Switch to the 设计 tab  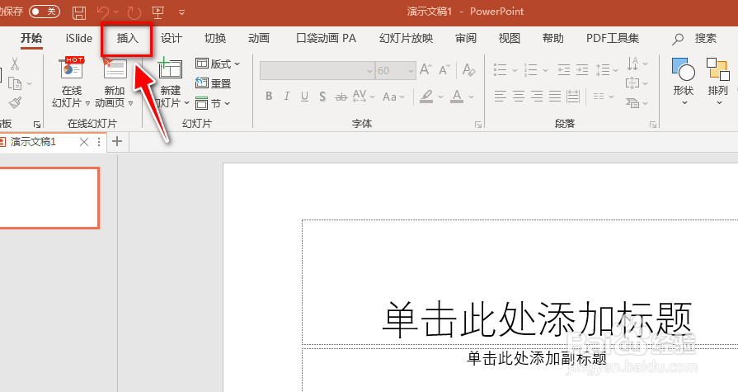click(171, 38)
